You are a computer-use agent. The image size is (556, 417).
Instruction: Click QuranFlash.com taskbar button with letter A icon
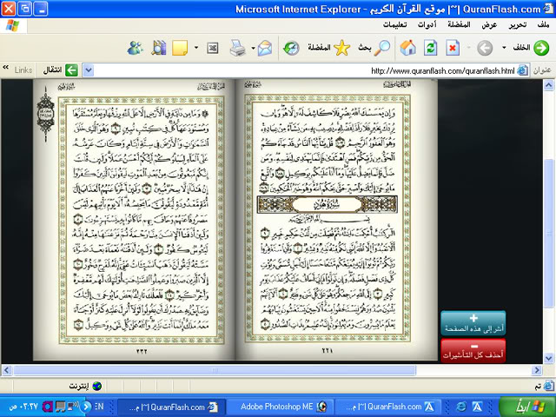point(388,407)
